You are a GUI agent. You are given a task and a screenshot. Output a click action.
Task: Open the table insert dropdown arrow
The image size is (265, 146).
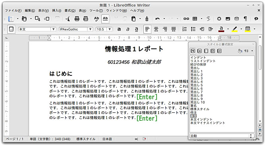[x=201, y=19]
